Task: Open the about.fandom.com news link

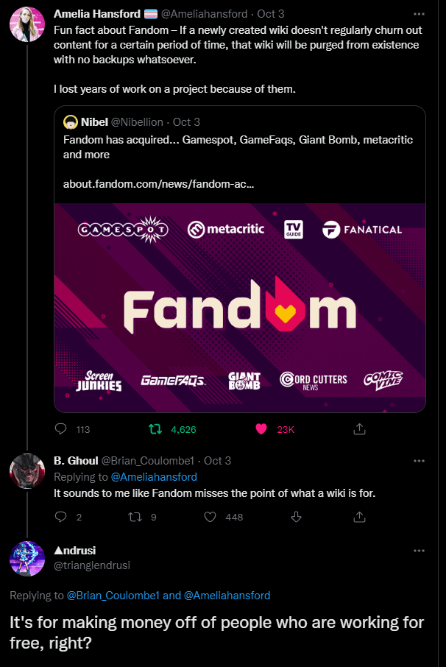Action: tap(159, 184)
